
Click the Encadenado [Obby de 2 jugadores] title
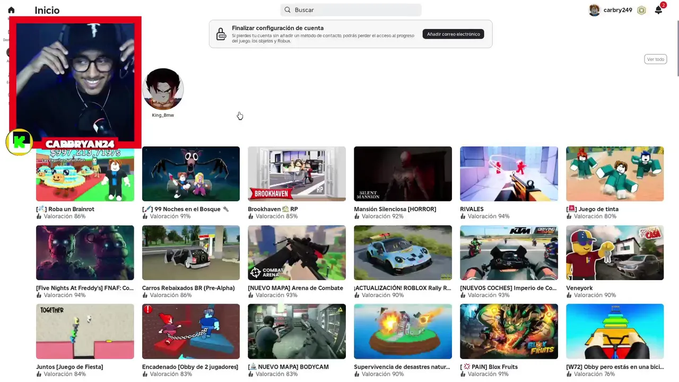point(190,367)
